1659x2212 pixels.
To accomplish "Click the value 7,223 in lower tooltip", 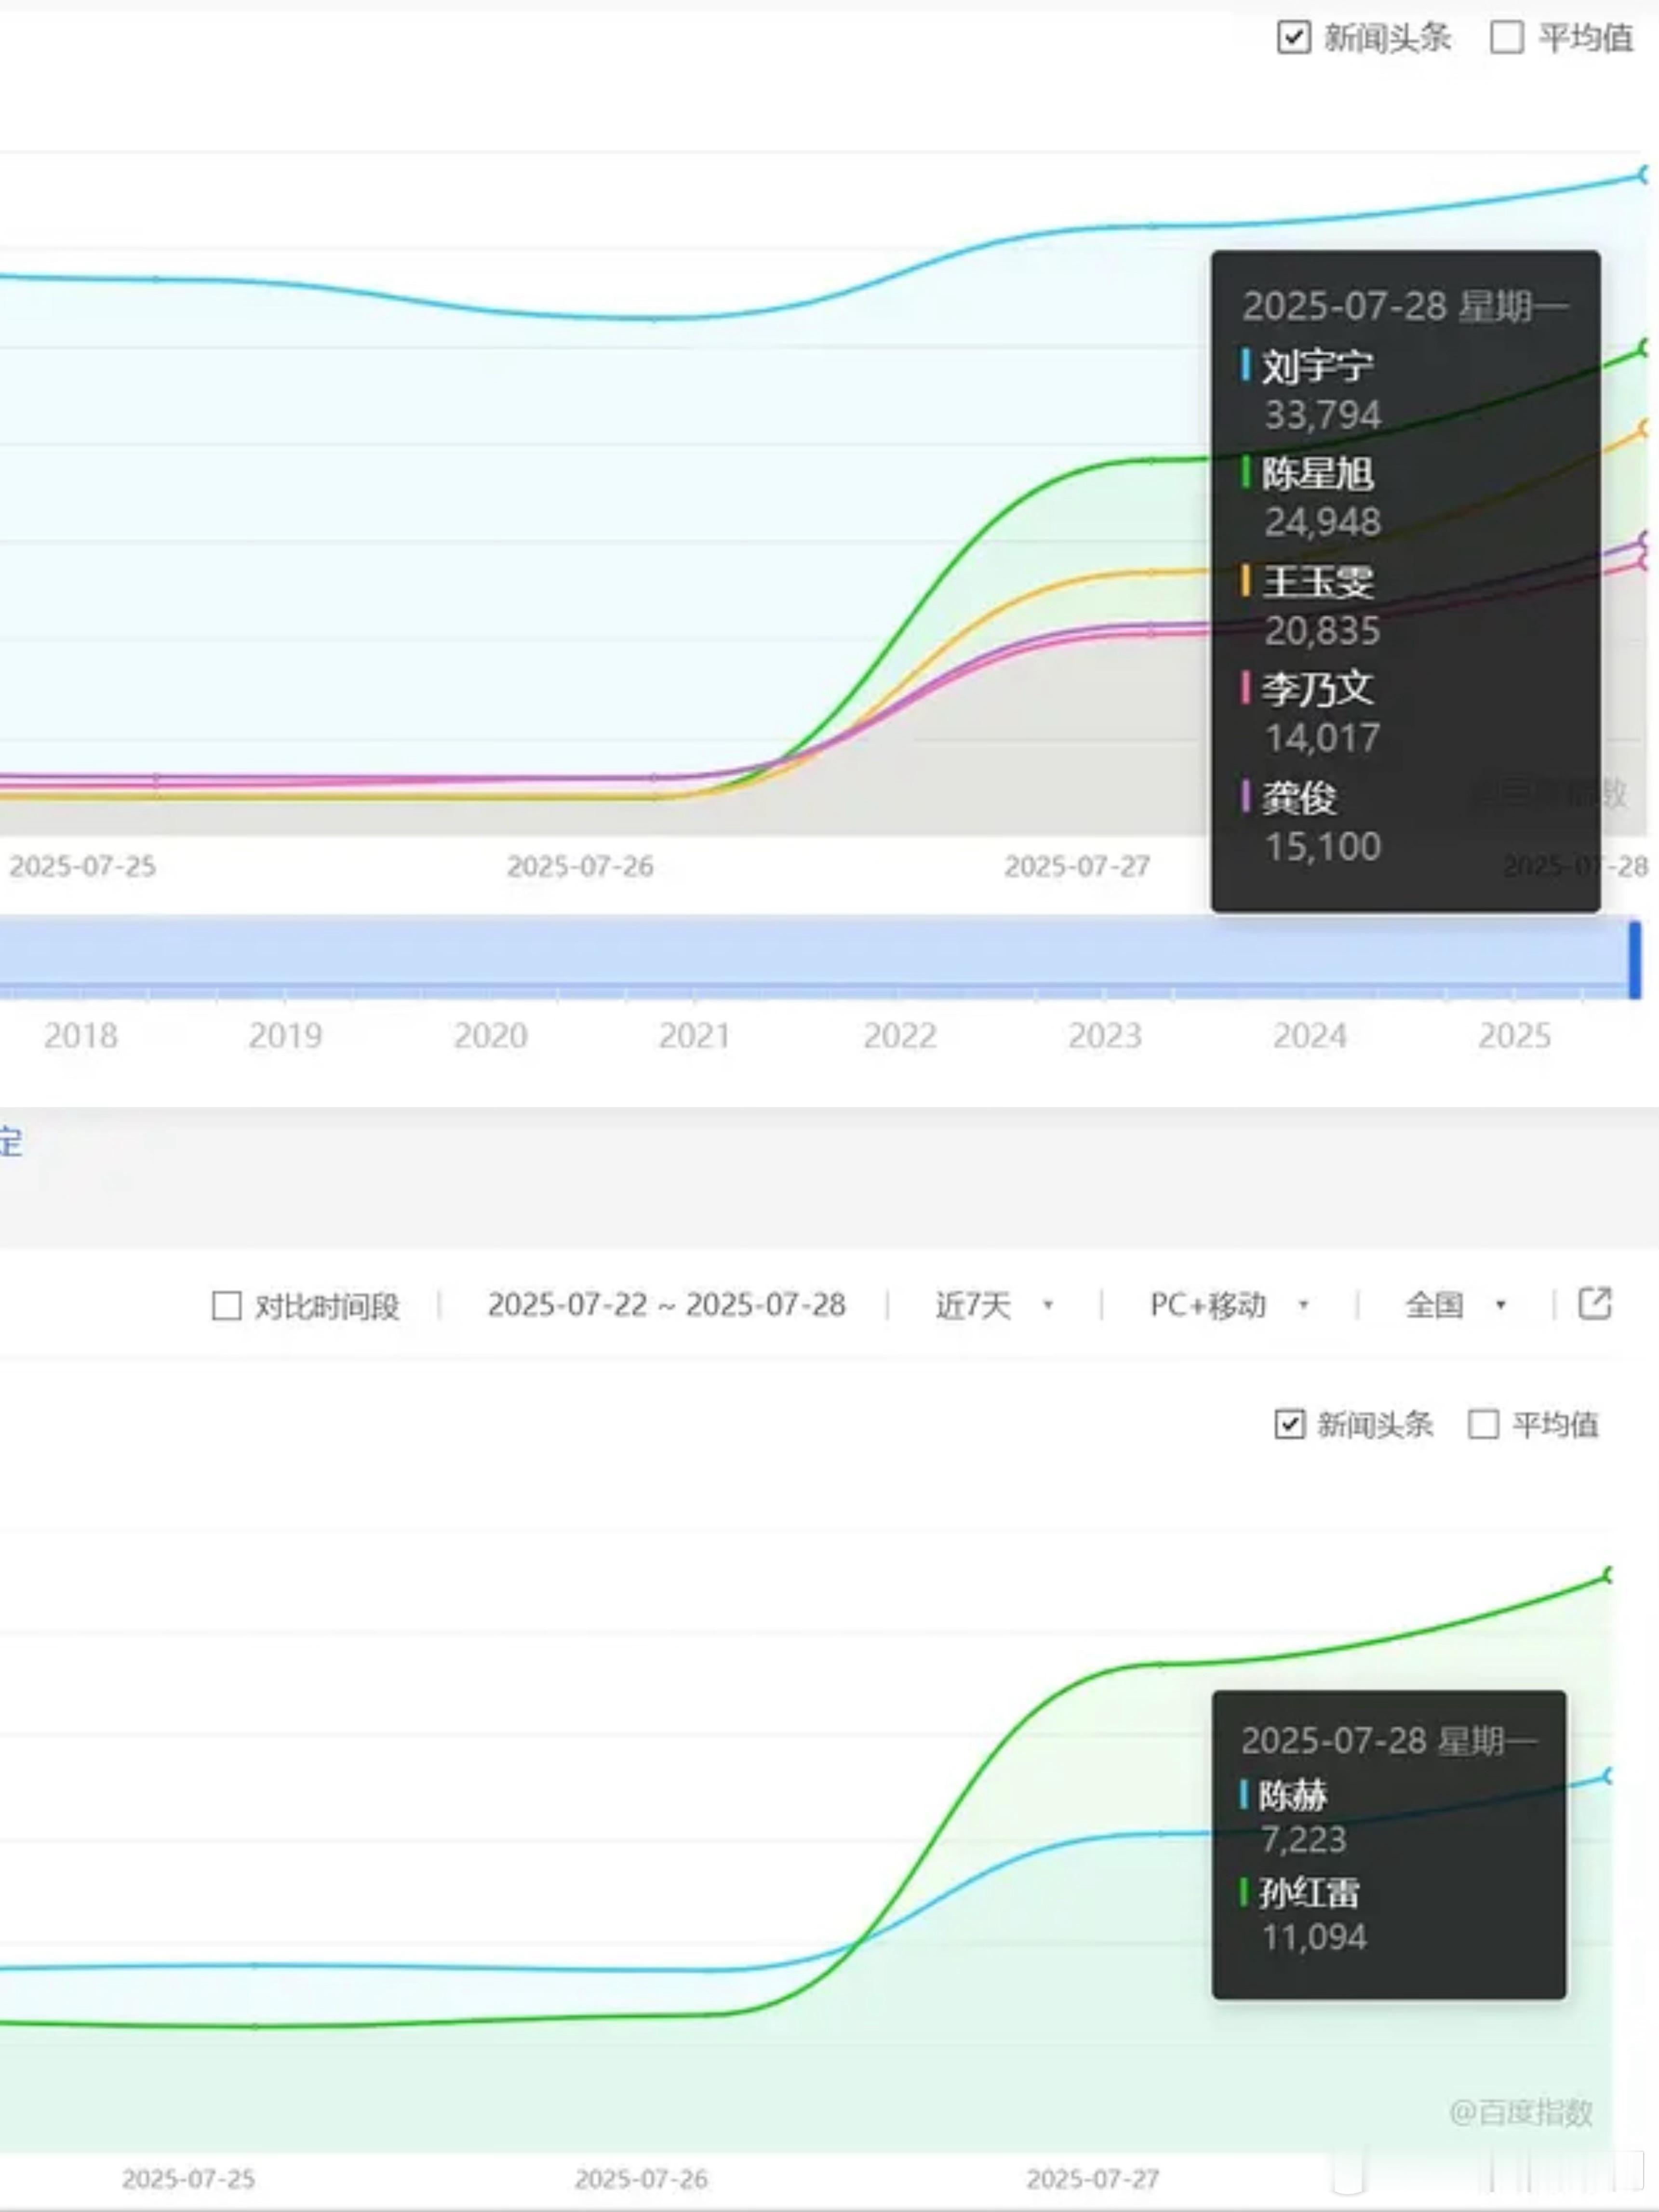I will [x=1303, y=1840].
